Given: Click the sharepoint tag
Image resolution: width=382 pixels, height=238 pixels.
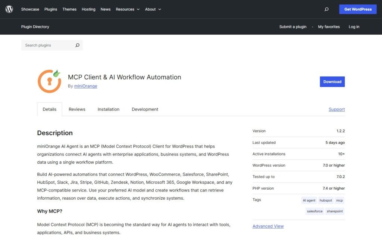Looking at the screenshot, I should pyautogui.click(x=335, y=211).
